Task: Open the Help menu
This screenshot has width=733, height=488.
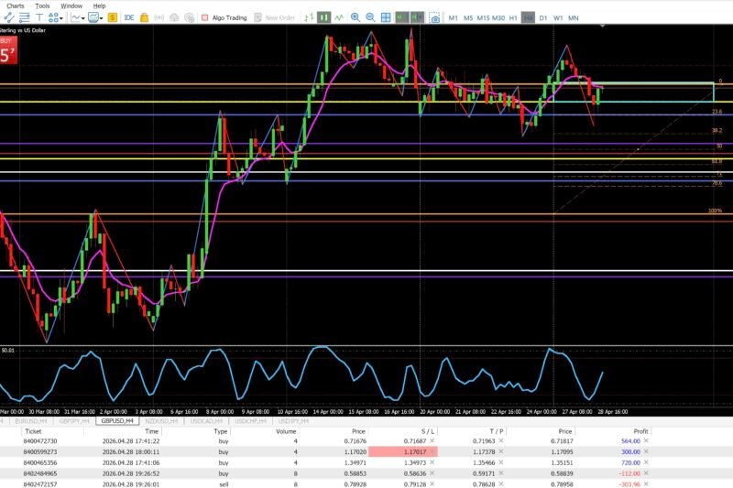Action: point(99,5)
